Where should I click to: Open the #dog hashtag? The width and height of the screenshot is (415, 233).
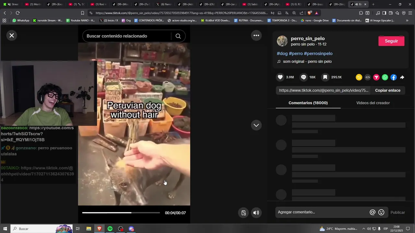(282, 53)
